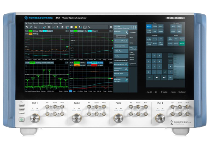This screenshot has width=209, height=146.
Task: Click the Cal key in Channel group
Action: (161, 39)
